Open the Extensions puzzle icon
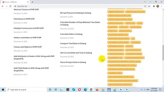Screen dimensions: 164x92 point(154,6)
